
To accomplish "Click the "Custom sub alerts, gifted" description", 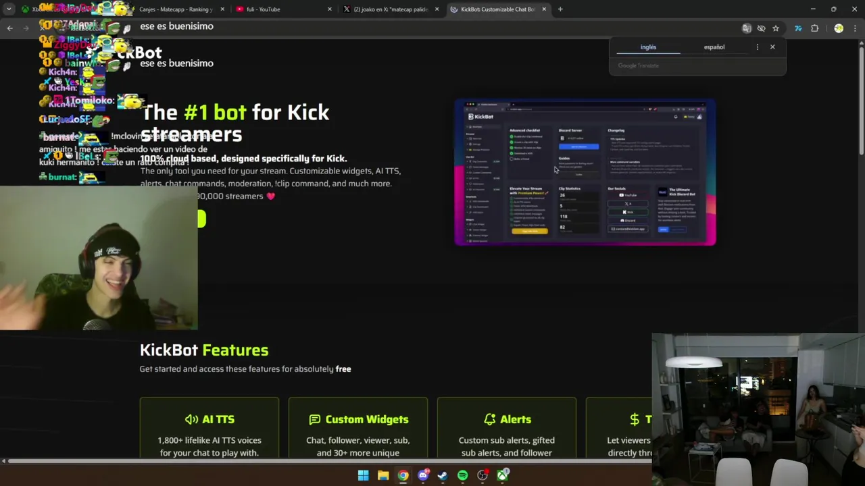I will tap(507, 447).
